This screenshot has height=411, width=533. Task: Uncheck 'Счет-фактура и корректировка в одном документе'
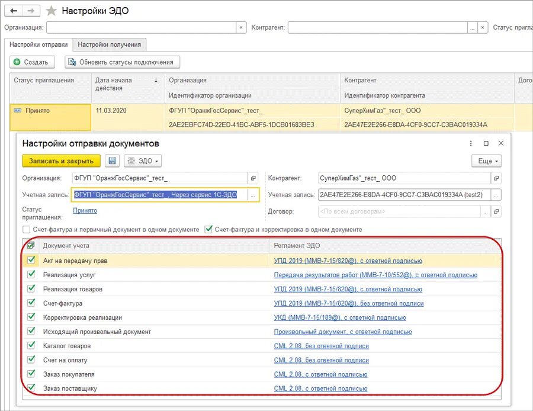[208, 230]
